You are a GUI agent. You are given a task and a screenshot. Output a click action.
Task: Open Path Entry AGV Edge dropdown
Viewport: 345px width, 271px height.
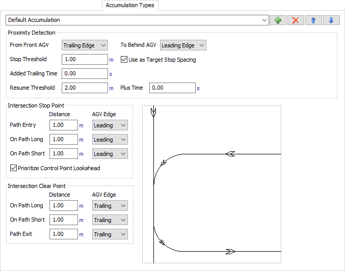pyautogui.click(x=110, y=125)
